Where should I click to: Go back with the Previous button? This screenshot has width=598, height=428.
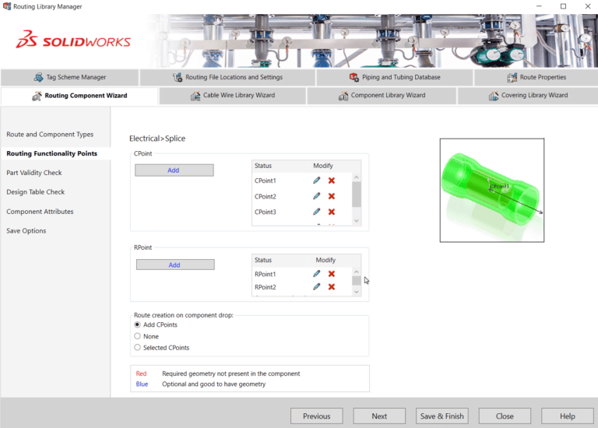click(317, 416)
